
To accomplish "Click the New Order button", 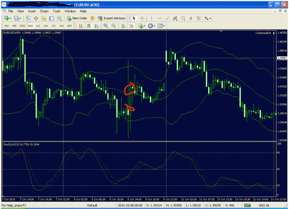I will pyautogui.click(x=77, y=18).
